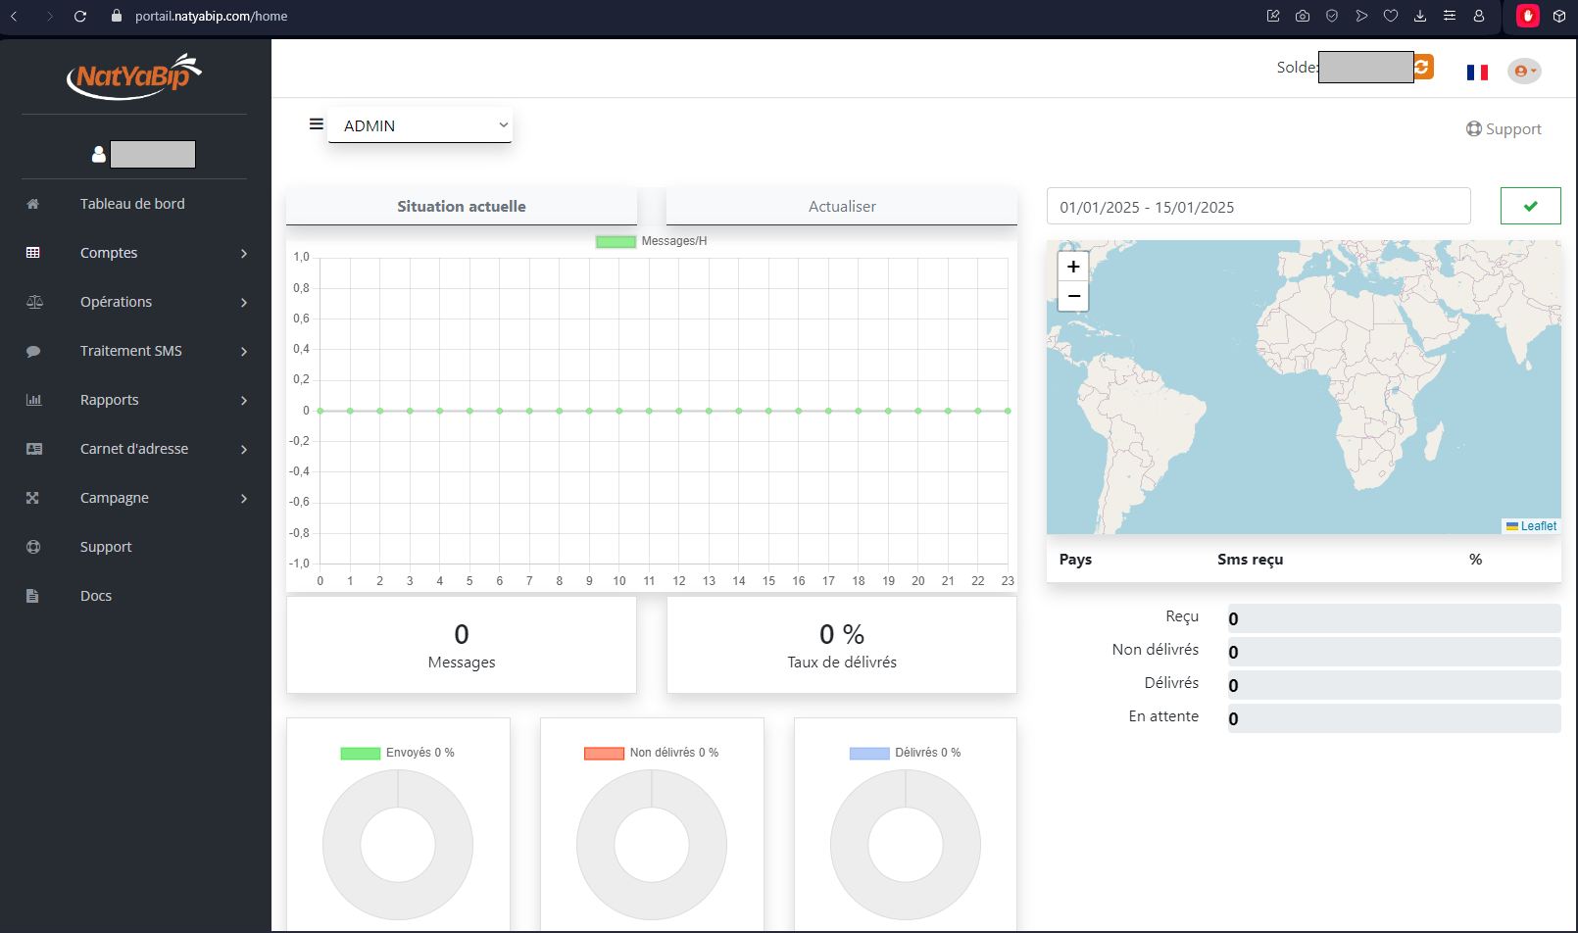Zoom in on the map
This screenshot has height=933, width=1578.
(x=1073, y=267)
